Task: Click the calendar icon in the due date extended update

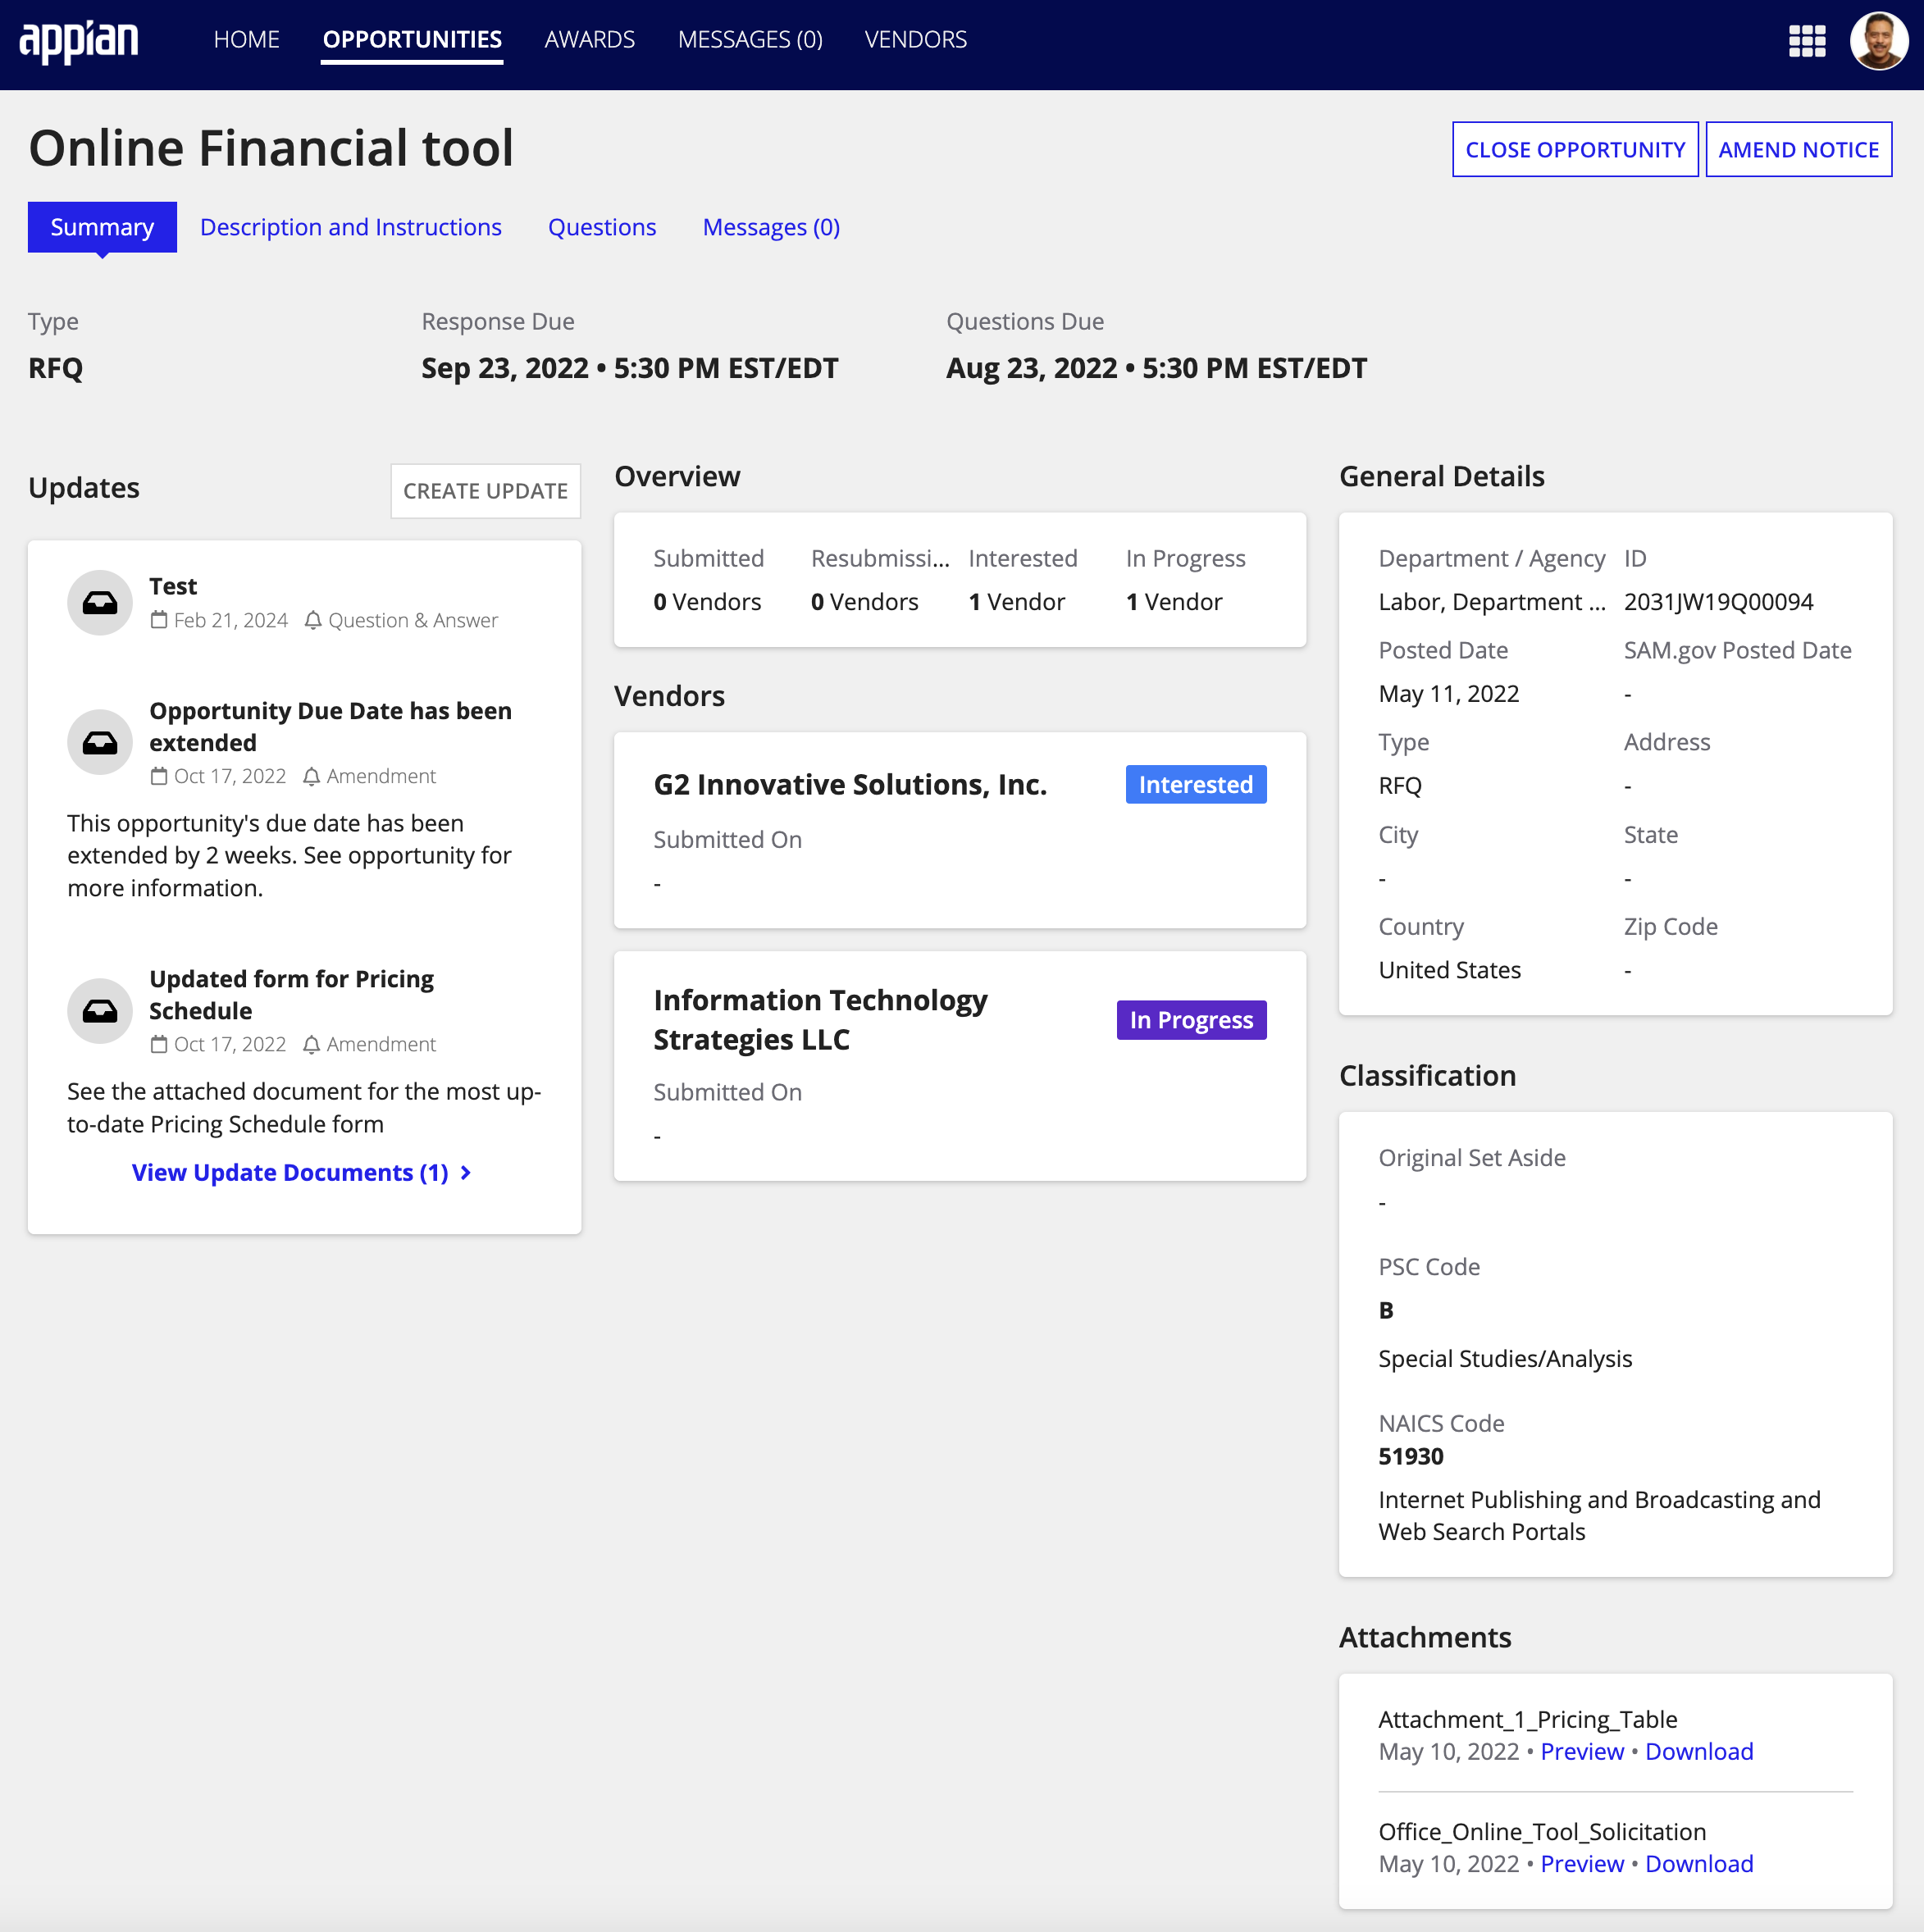Action: pos(159,776)
